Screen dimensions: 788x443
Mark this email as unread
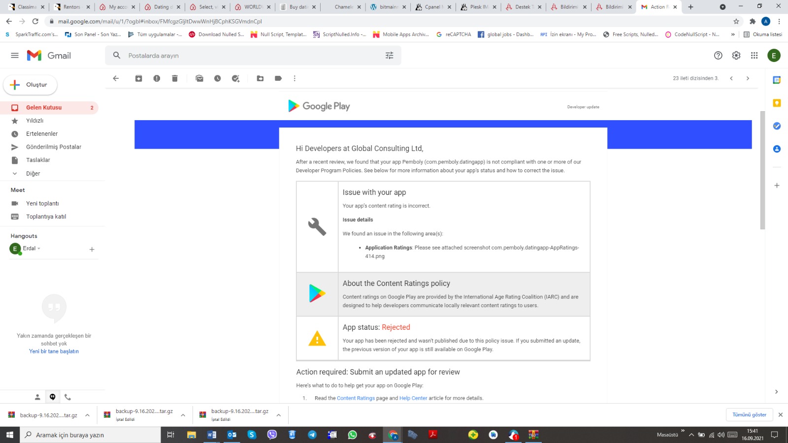[x=199, y=78]
